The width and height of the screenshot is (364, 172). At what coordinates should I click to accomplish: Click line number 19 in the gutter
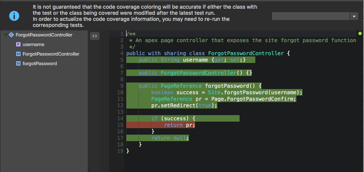(x=120, y=151)
